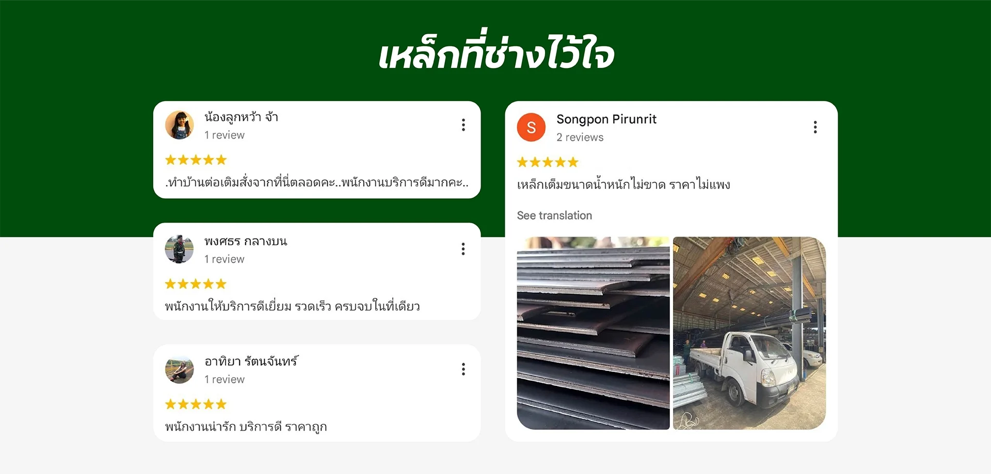The width and height of the screenshot is (991, 474).
Task: Click the Songpon Pirunrit reviewer name
Action: (606, 120)
